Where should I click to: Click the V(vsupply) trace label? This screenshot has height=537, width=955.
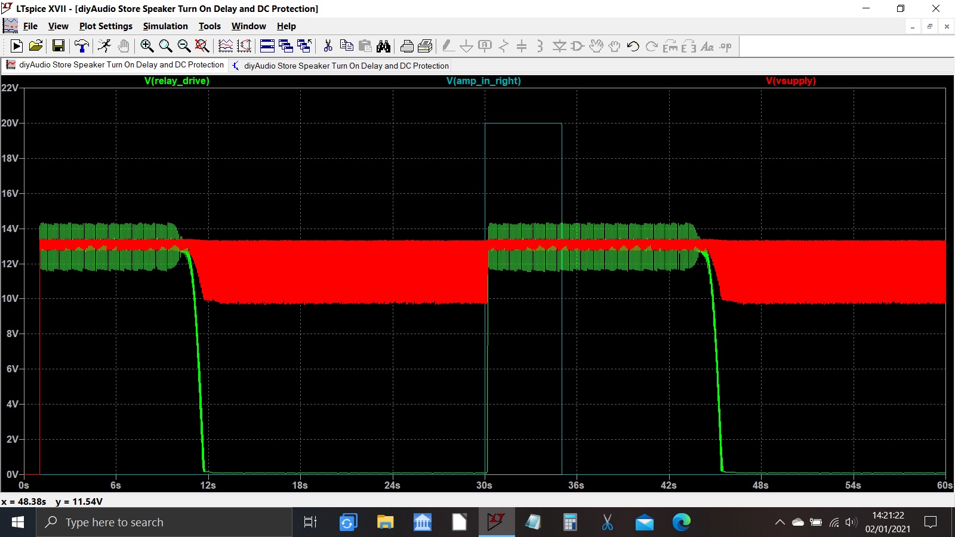[791, 81]
